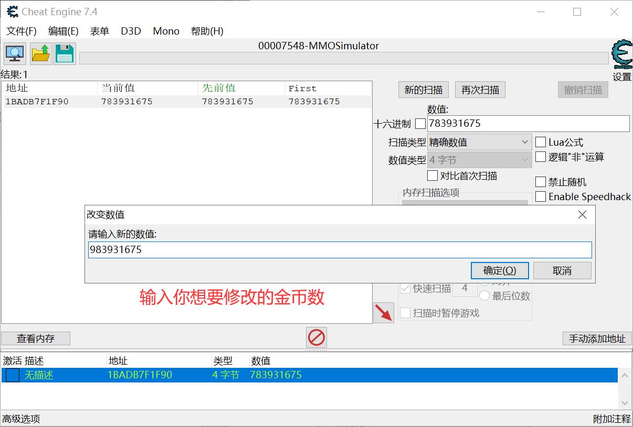This screenshot has height=427, width=633.
Task: Expand the 扫描类型 精确数值 dropdown
Action: click(x=480, y=142)
